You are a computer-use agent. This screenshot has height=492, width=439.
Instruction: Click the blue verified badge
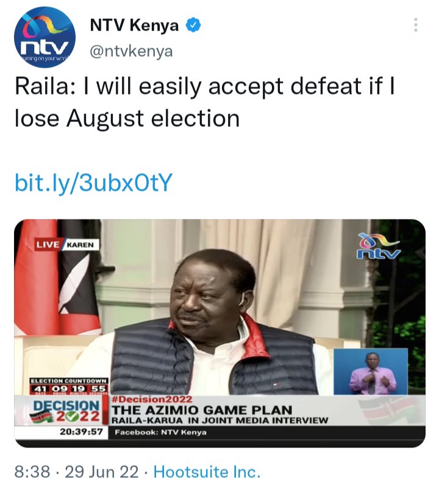point(194,25)
